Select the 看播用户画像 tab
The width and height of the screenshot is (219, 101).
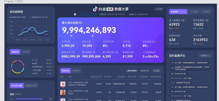point(31,86)
